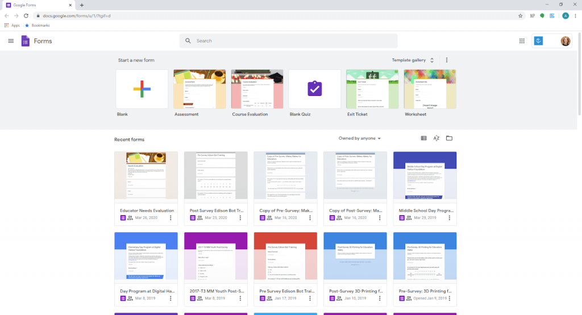Open the Copy of Post-Survey form
Viewport: 582px width, 315px height.
tap(355, 188)
